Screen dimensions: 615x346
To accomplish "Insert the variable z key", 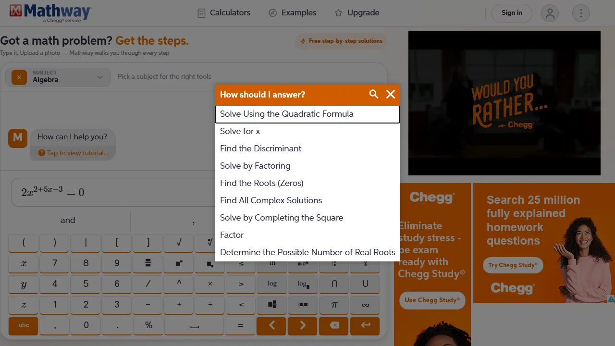I will (x=24, y=305).
